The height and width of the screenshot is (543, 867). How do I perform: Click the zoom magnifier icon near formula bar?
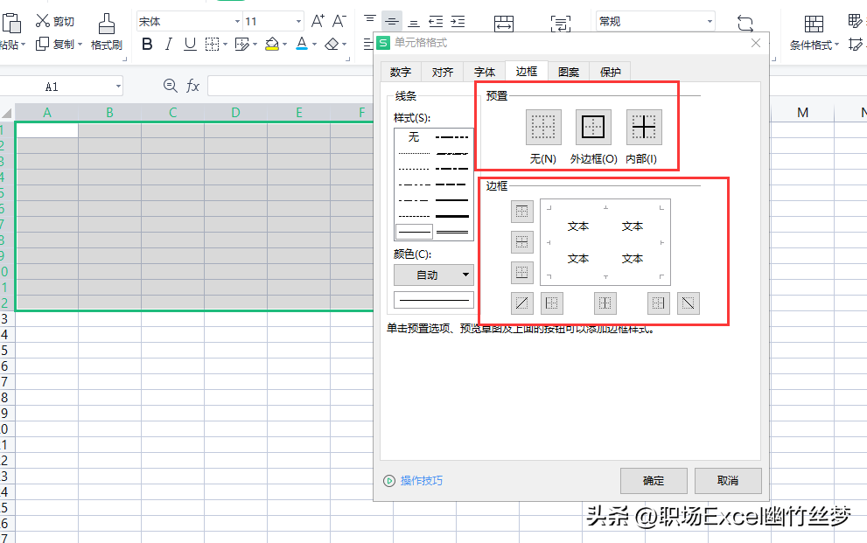(171, 86)
